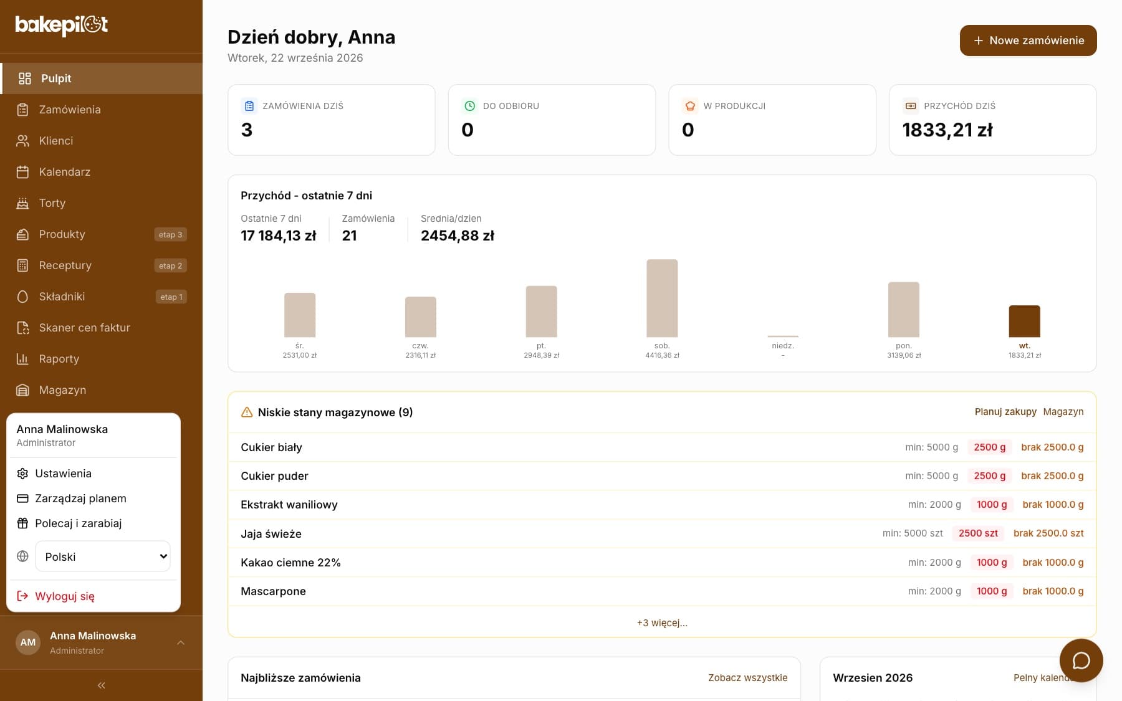
Task: Open the Planuj zakupy link
Action: point(1005,412)
